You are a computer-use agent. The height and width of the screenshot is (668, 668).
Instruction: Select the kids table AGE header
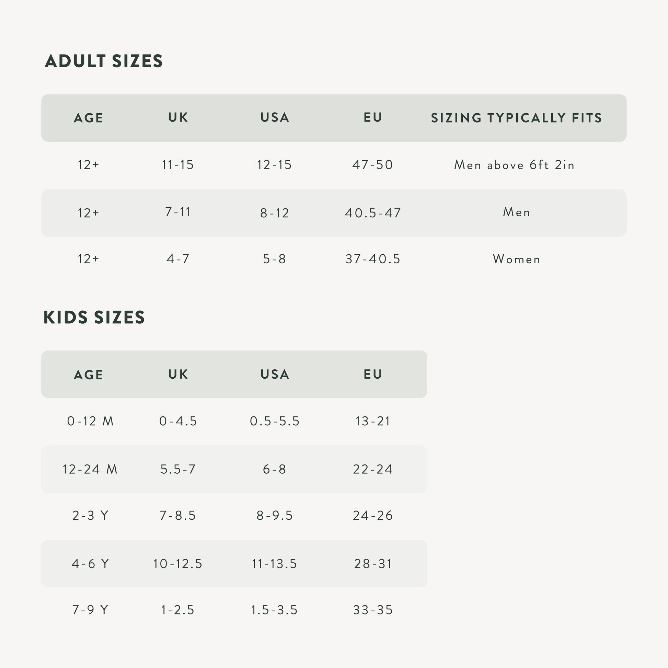pyautogui.click(x=89, y=375)
